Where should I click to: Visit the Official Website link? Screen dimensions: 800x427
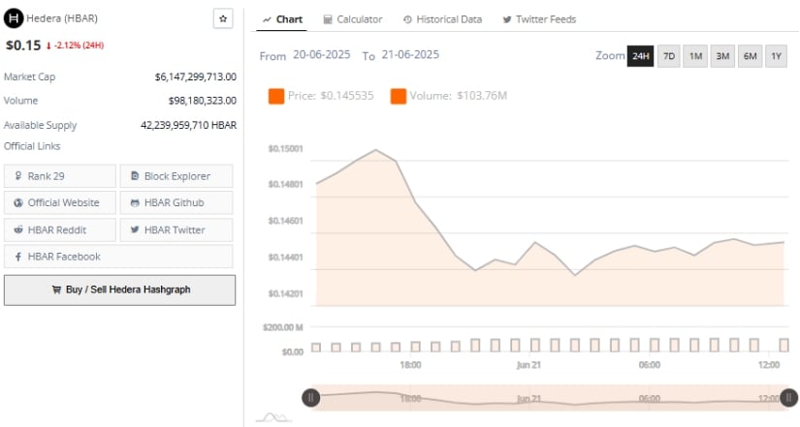pos(60,202)
